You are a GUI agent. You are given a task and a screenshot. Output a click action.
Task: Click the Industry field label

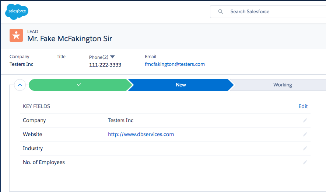point(33,148)
